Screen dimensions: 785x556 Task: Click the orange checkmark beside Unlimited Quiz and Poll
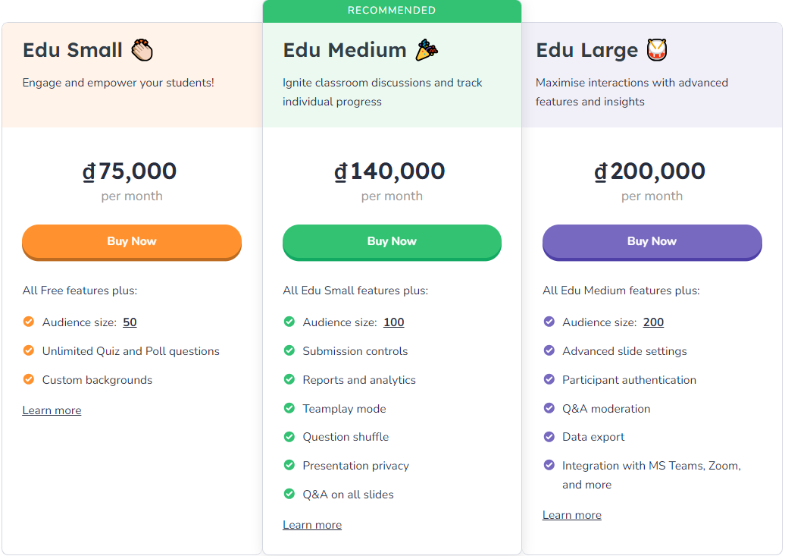pos(29,350)
